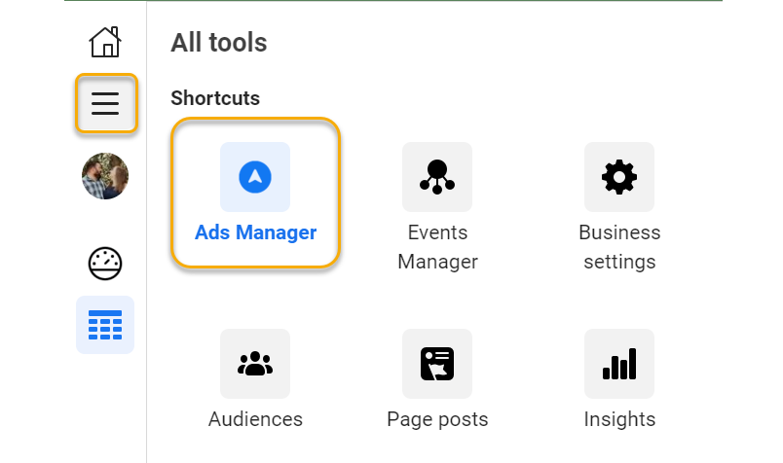Open the Ads Manager text link

click(255, 232)
